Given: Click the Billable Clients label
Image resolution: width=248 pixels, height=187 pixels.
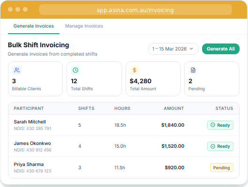Looking at the screenshot, I should point(26,89).
